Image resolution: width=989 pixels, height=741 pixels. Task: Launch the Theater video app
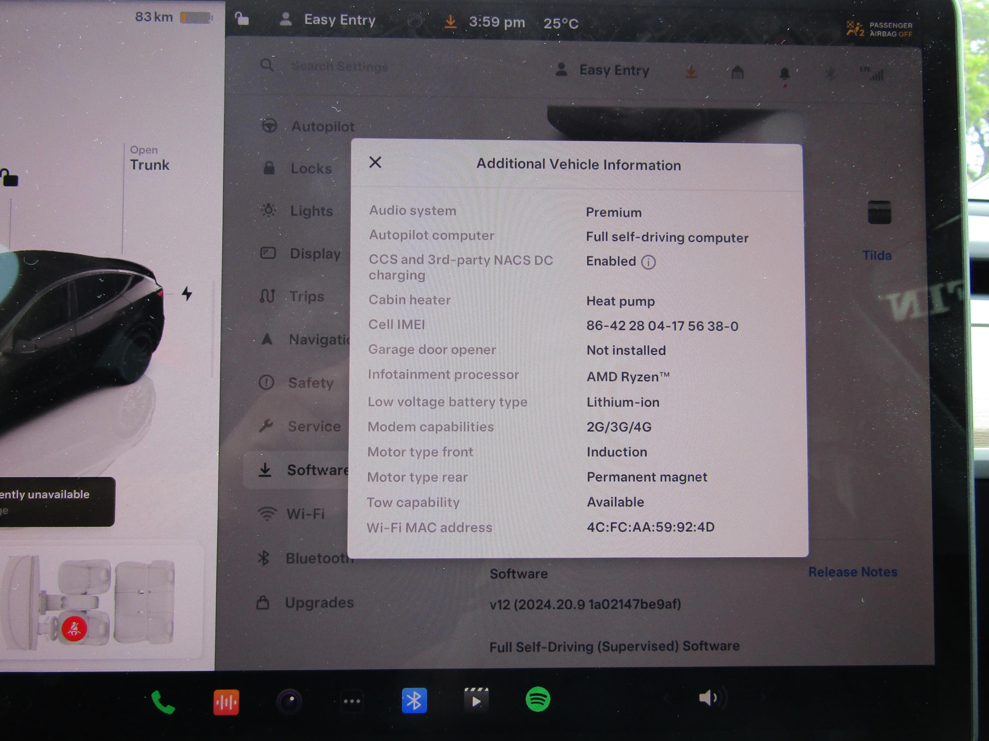(476, 700)
